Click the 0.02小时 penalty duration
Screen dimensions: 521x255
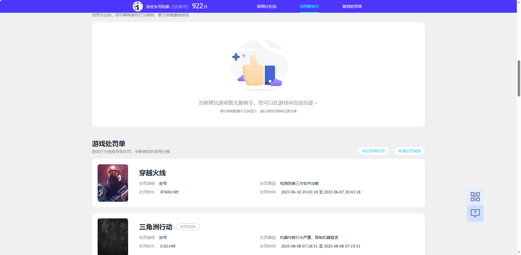(x=168, y=246)
